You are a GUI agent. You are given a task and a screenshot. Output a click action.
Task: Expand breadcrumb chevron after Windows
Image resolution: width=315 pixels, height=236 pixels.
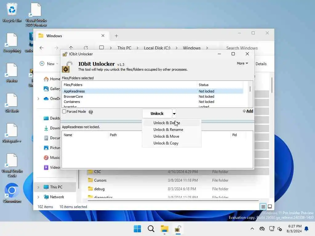pos(207,48)
